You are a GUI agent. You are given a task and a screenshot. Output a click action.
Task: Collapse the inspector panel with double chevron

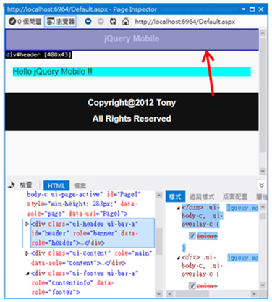coord(261,185)
